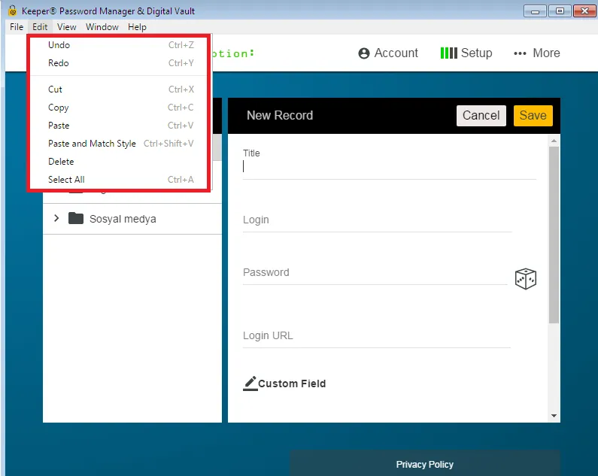Open the Account profile icon
The image size is (598, 476).
point(364,53)
